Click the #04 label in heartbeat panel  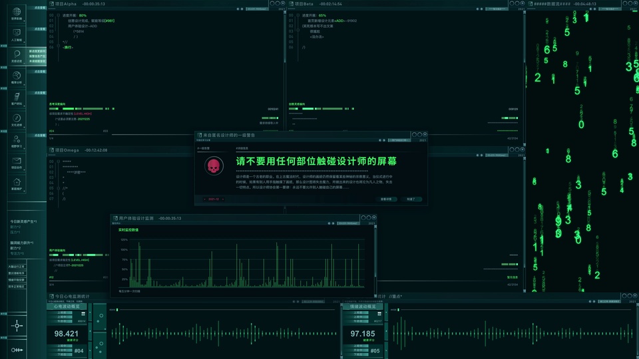click(x=79, y=350)
